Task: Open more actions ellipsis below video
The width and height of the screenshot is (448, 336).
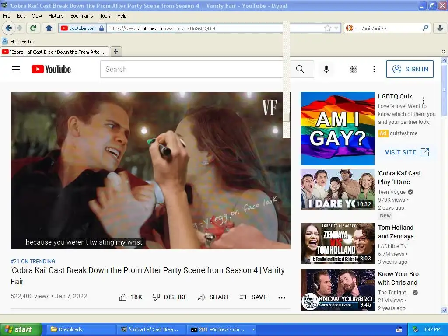Action: (282, 297)
